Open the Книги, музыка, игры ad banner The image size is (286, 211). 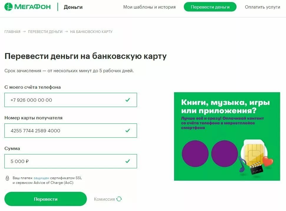click(227, 136)
